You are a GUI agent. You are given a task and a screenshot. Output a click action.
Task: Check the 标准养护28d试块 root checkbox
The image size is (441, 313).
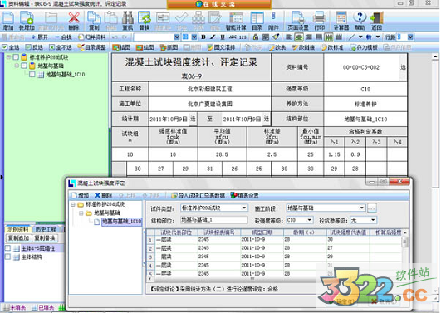(x=16, y=57)
